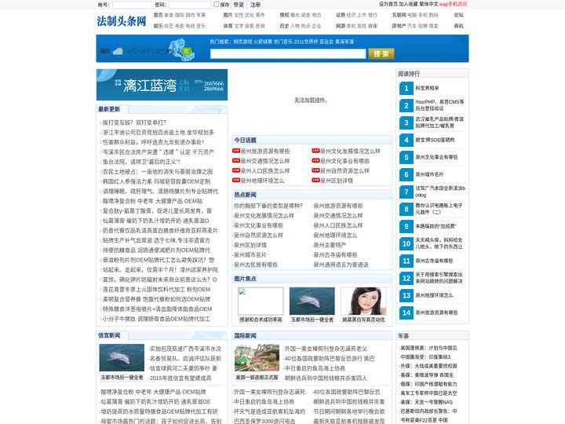
Task: Click the 军事 section header
Action: click(403, 336)
